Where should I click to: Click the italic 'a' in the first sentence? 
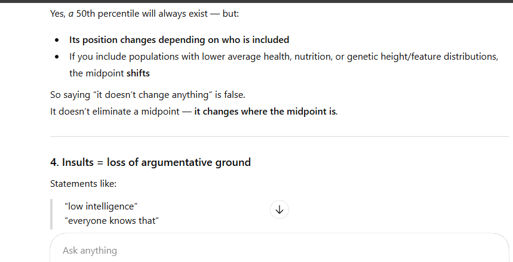pyautogui.click(x=70, y=14)
